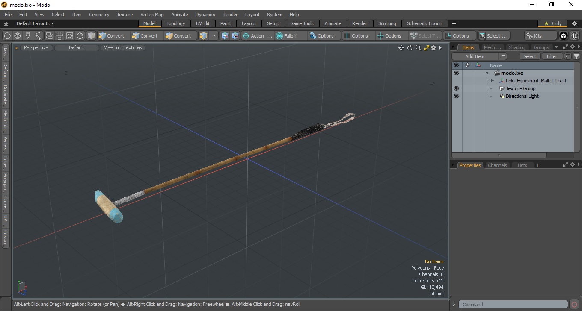Viewport: 582px width, 311px height.
Task: Click the Add Item button
Action: (475, 56)
